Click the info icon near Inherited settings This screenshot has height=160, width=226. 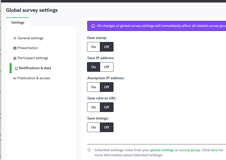(89, 150)
